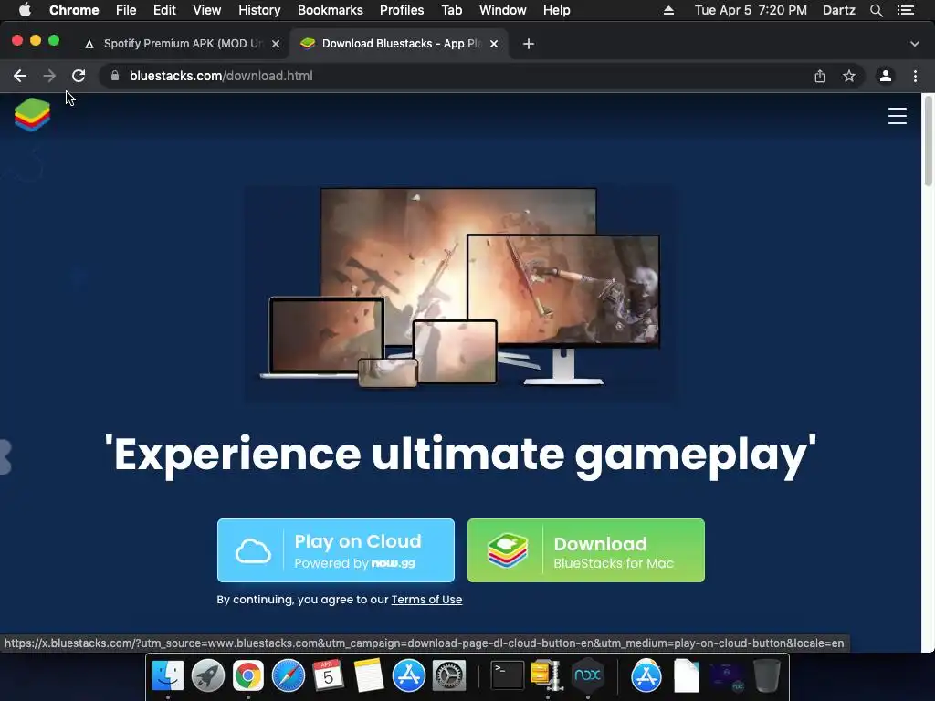Share this page via share icon
This screenshot has height=701, width=935.
click(x=820, y=76)
